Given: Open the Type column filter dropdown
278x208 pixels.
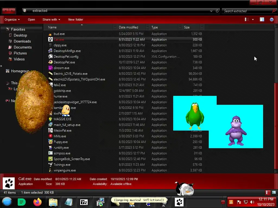Looking at the screenshot, I should point(180,27).
